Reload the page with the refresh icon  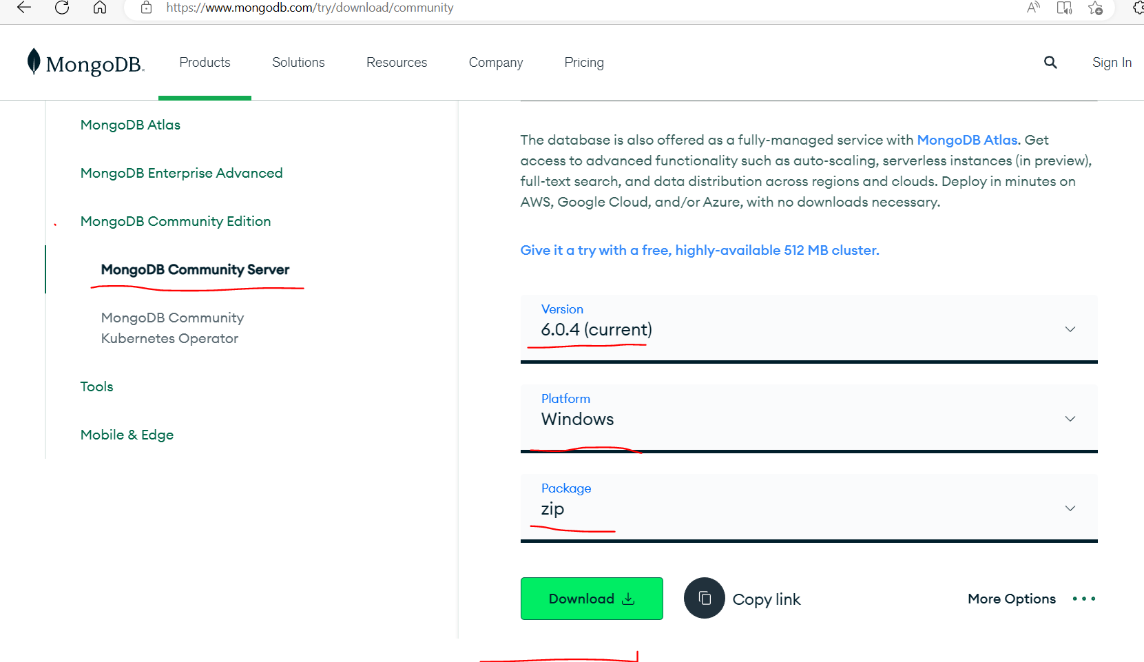pyautogui.click(x=62, y=8)
